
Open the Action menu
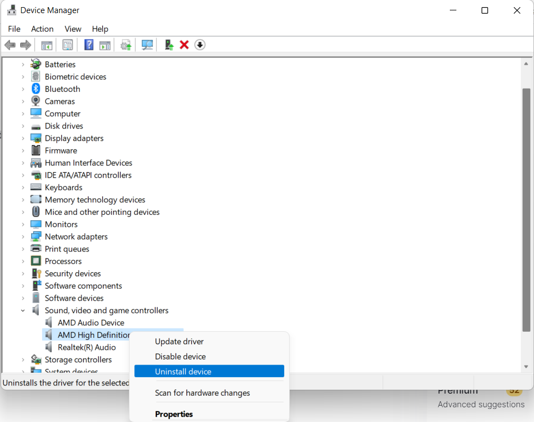pos(42,29)
